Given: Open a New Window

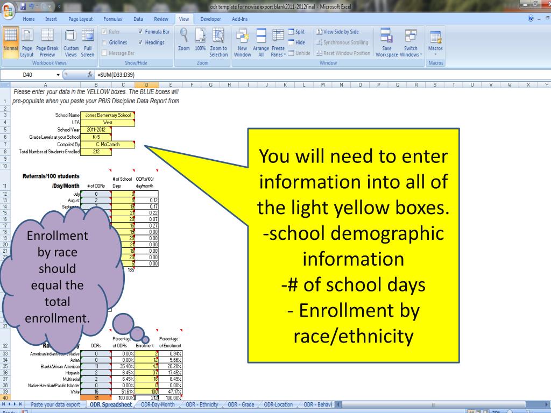Looking at the screenshot, I should pyautogui.click(x=243, y=43).
